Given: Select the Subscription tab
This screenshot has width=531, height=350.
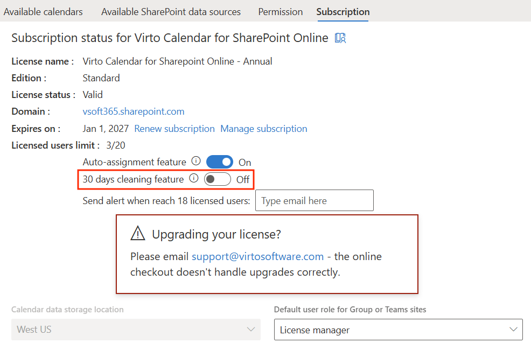Looking at the screenshot, I should pos(343,11).
